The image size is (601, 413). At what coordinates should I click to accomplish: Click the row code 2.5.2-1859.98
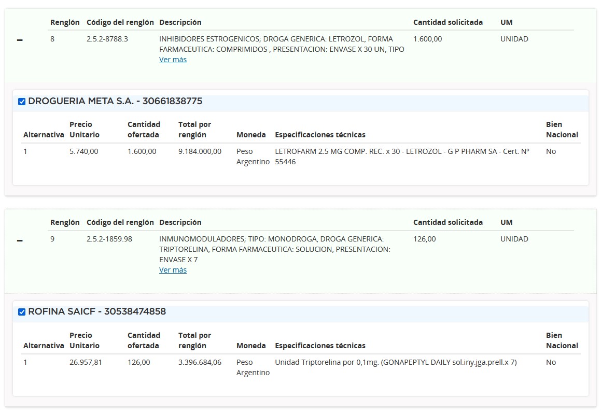point(109,239)
